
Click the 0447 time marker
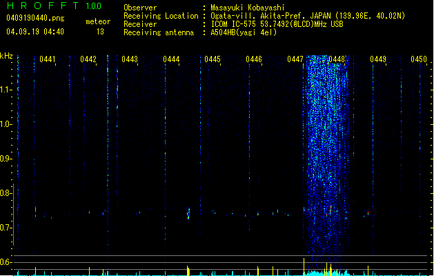pos(295,59)
